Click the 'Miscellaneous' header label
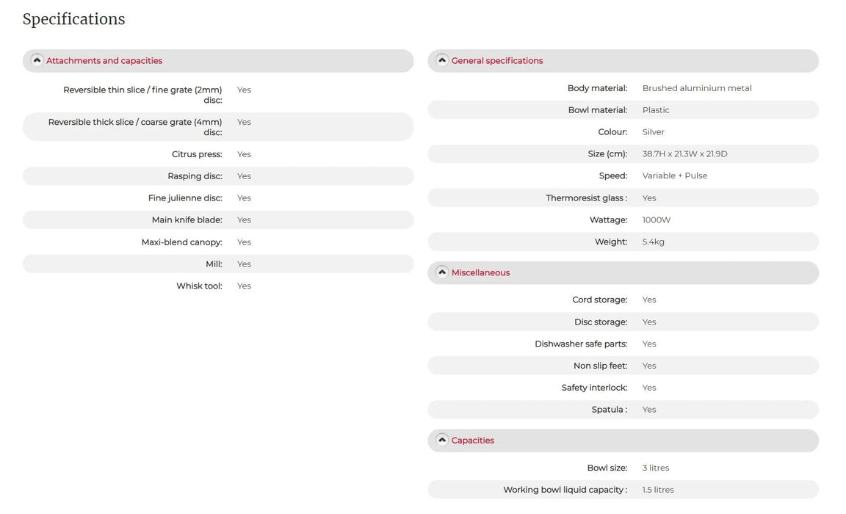The height and width of the screenshot is (514, 846). [480, 273]
